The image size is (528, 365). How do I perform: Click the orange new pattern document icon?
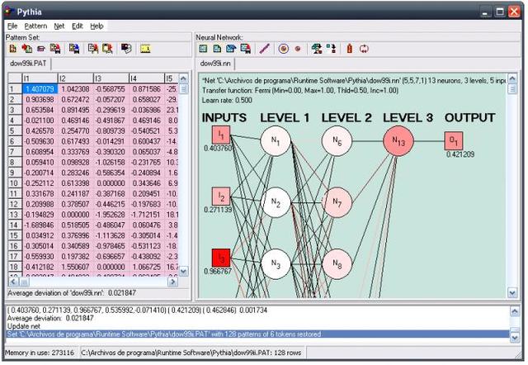[x=13, y=49]
